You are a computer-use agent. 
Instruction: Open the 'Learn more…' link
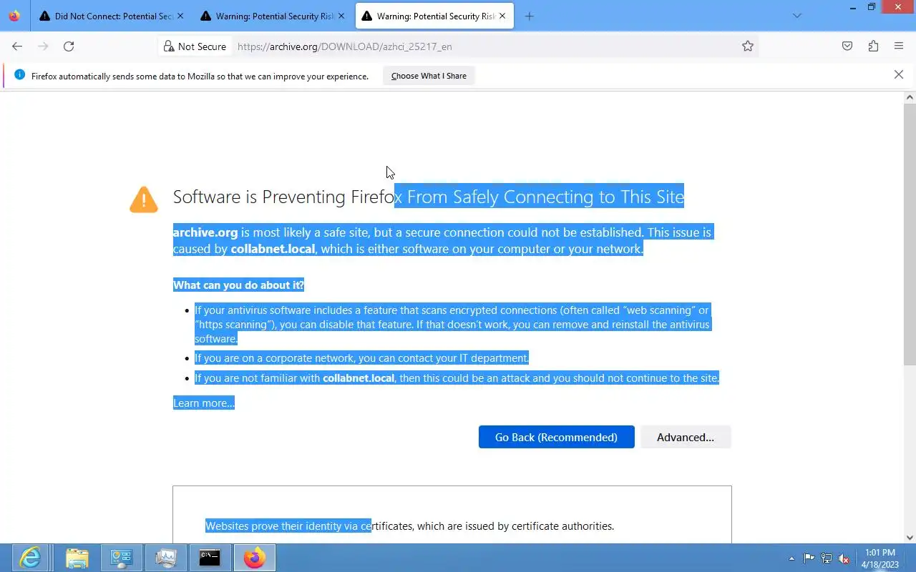[x=204, y=403]
